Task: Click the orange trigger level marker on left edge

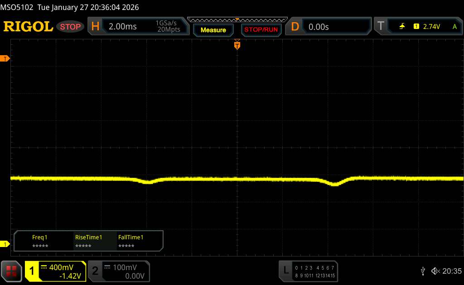Action: tap(5, 59)
